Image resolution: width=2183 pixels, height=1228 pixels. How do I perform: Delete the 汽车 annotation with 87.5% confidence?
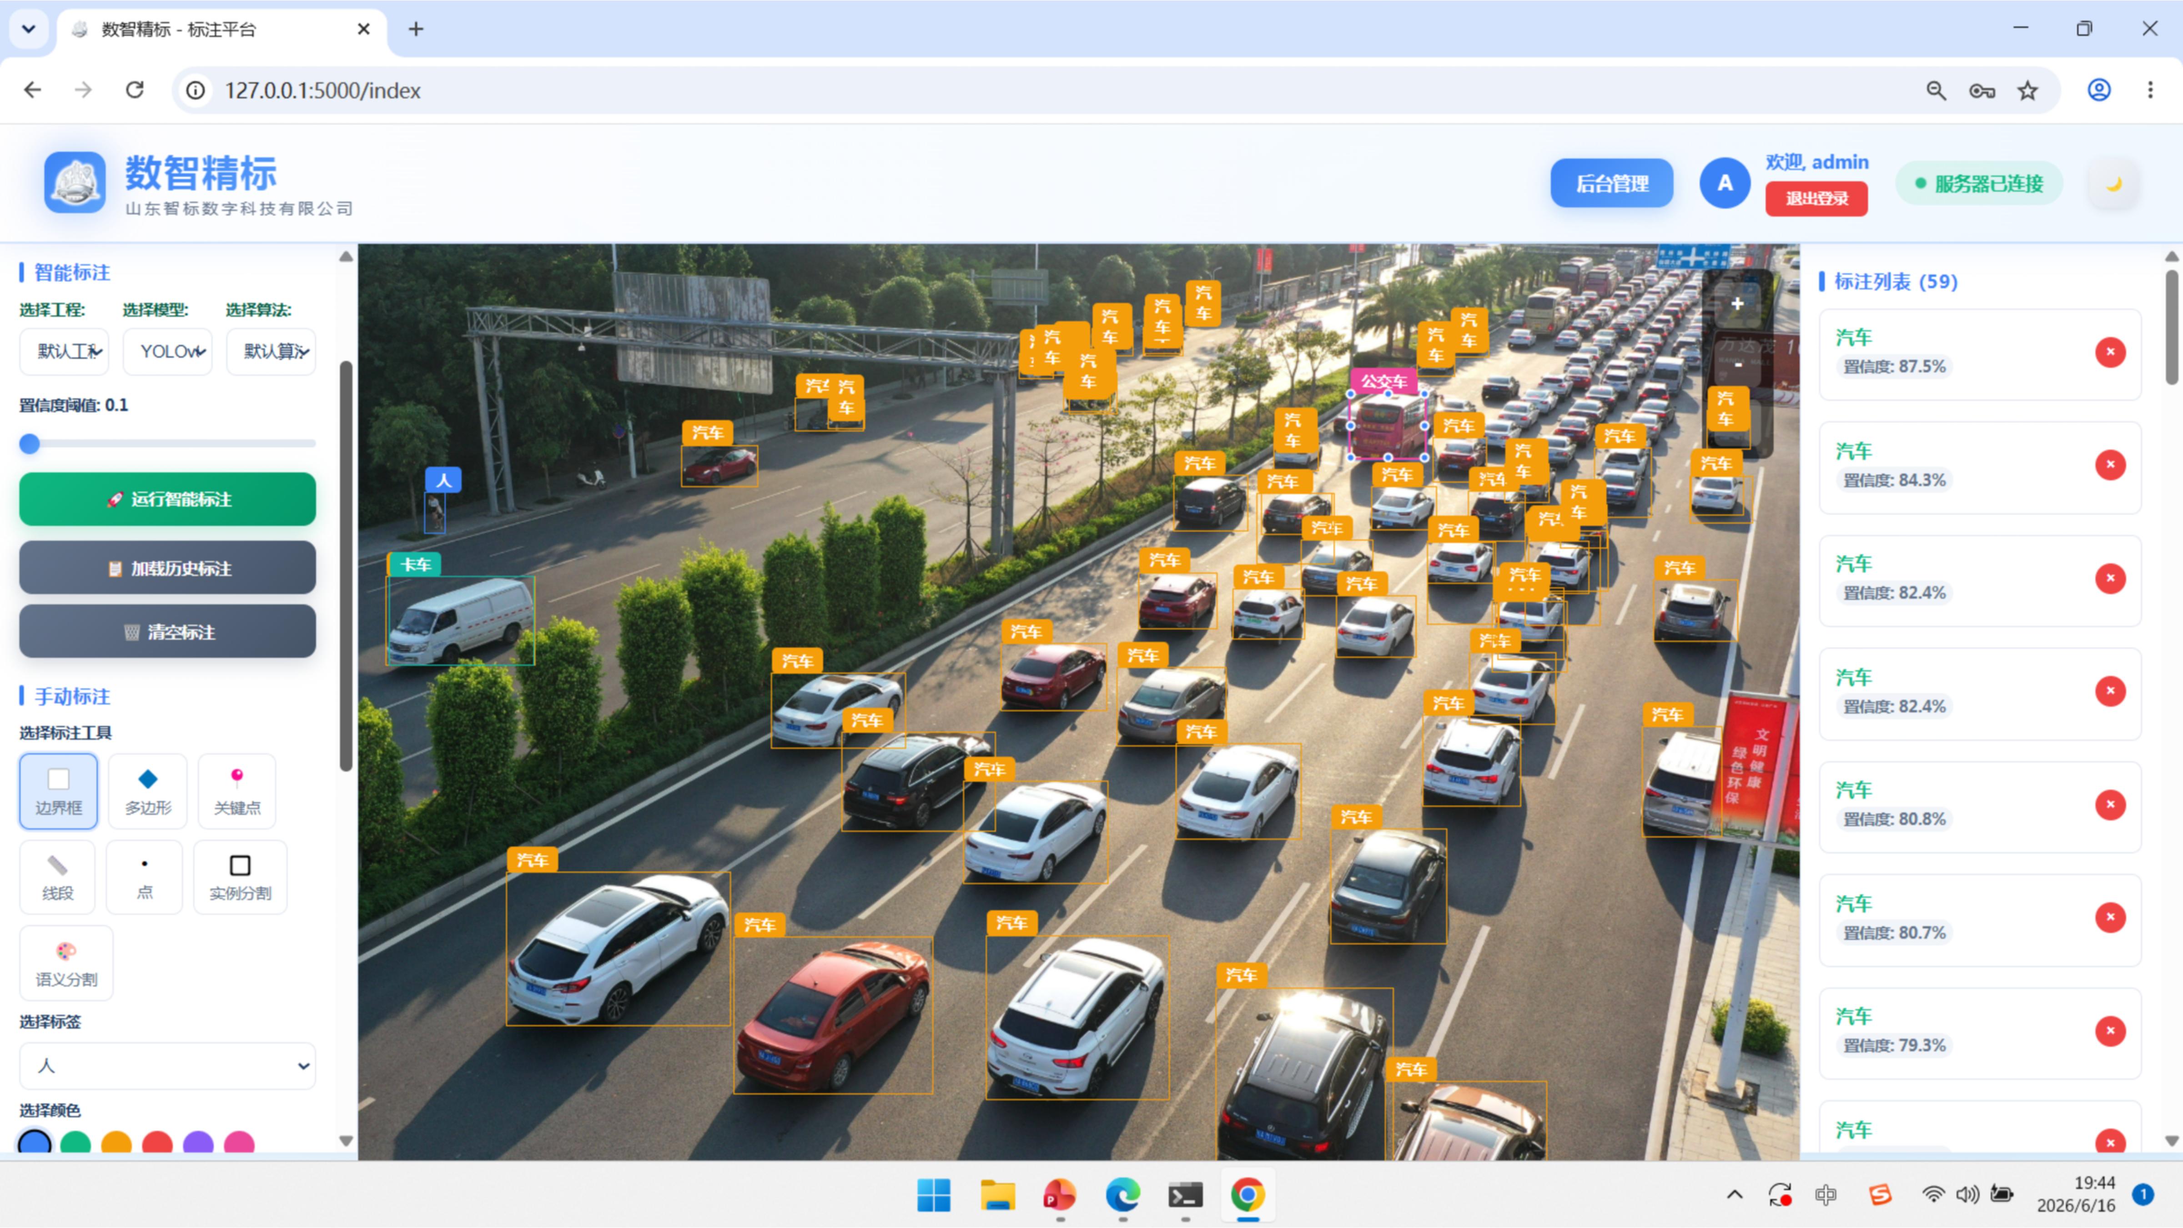(2110, 352)
